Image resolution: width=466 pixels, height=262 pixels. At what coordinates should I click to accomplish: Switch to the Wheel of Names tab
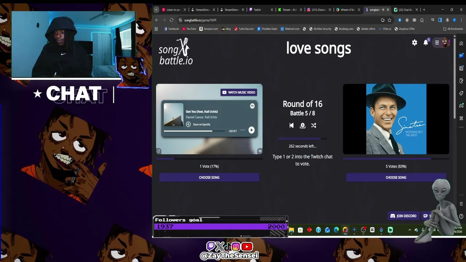click(348, 10)
